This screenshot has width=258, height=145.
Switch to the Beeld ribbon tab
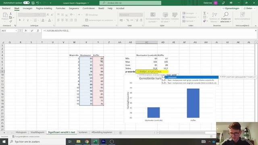pyautogui.click(x=101, y=8)
